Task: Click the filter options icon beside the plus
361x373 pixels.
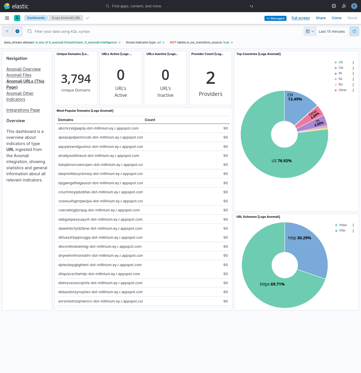Action: tap(7, 31)
